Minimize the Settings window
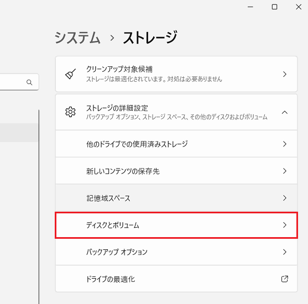Image resolution: width=308 pixels, height=304 pixels. [x=250, y=7]
